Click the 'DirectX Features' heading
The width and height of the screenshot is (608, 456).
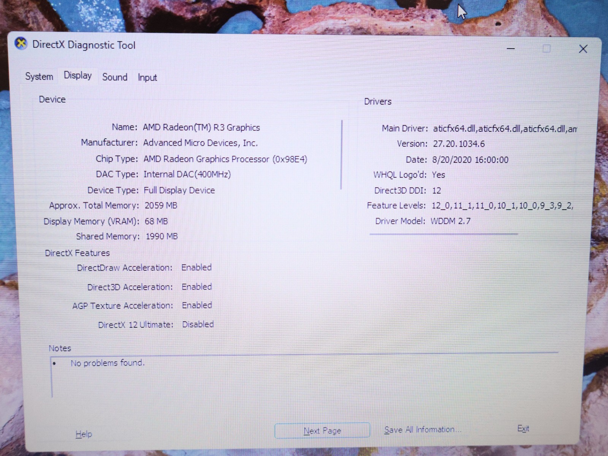(x=77, y=253)
